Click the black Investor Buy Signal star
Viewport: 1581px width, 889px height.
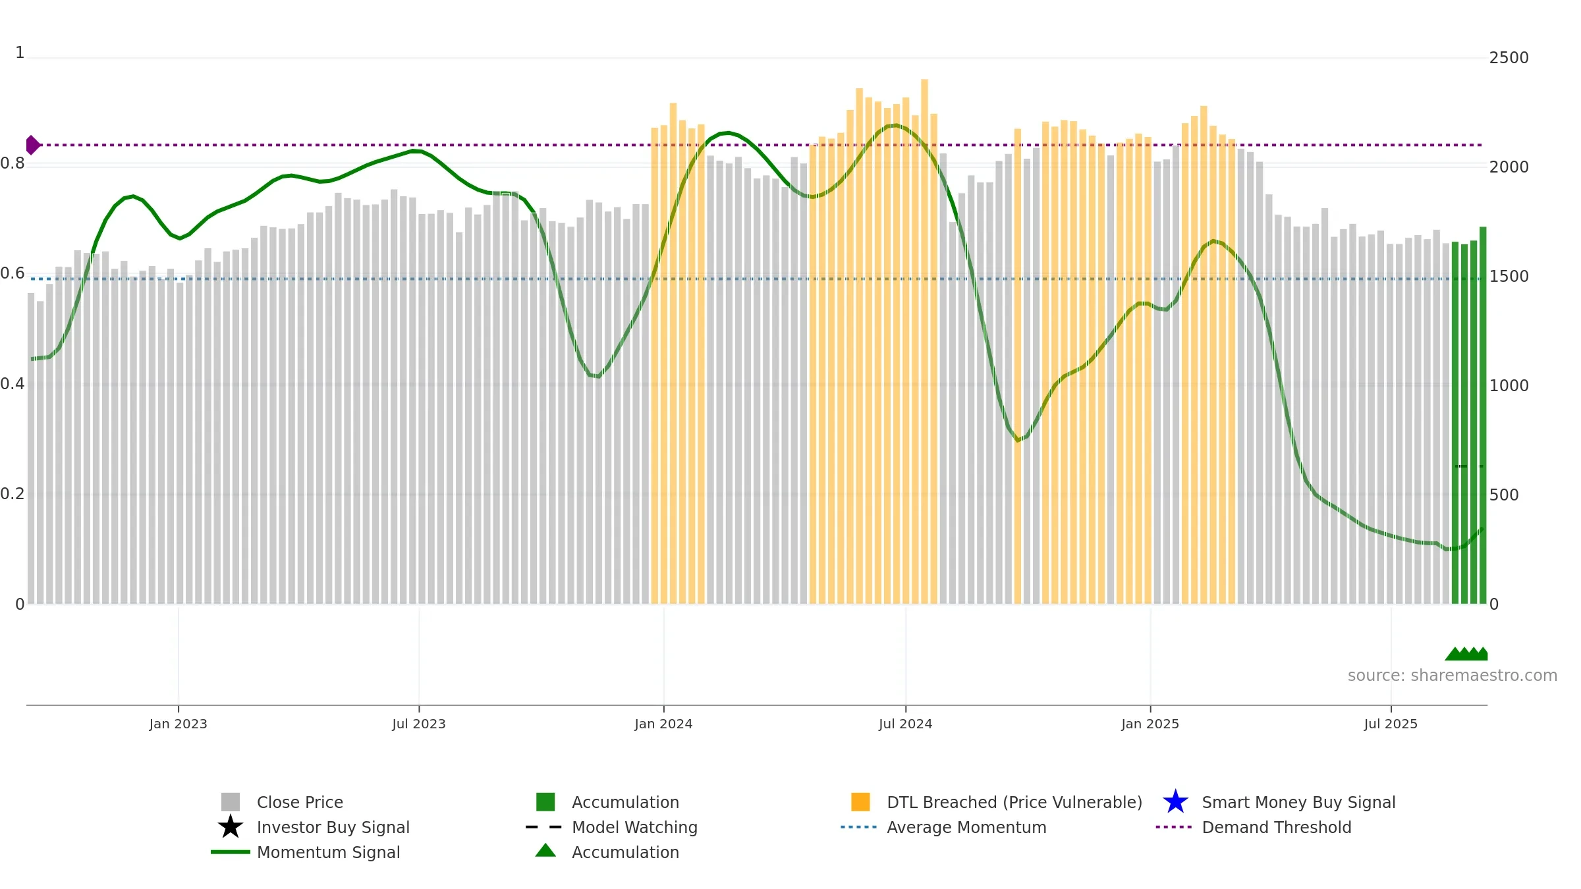[x=231, y=827]
